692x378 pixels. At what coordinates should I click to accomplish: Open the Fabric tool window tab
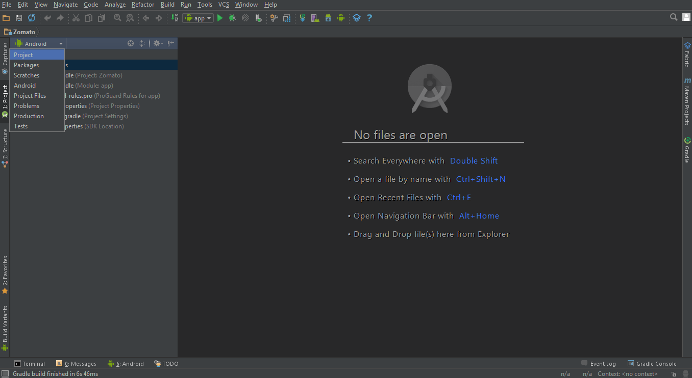[687, 55]
